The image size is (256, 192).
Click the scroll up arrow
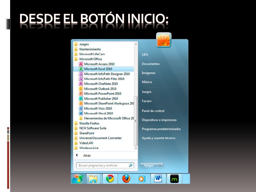136,44
